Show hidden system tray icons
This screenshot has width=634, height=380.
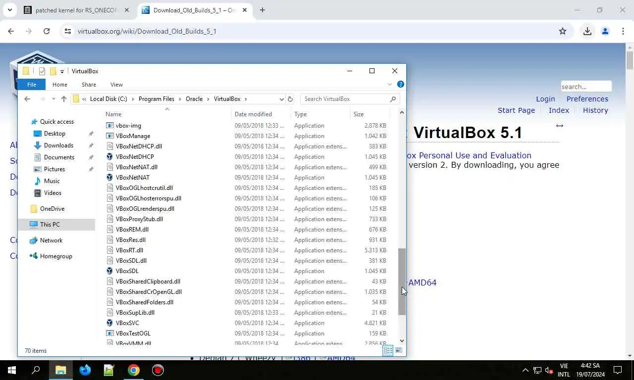coord(526,370)
